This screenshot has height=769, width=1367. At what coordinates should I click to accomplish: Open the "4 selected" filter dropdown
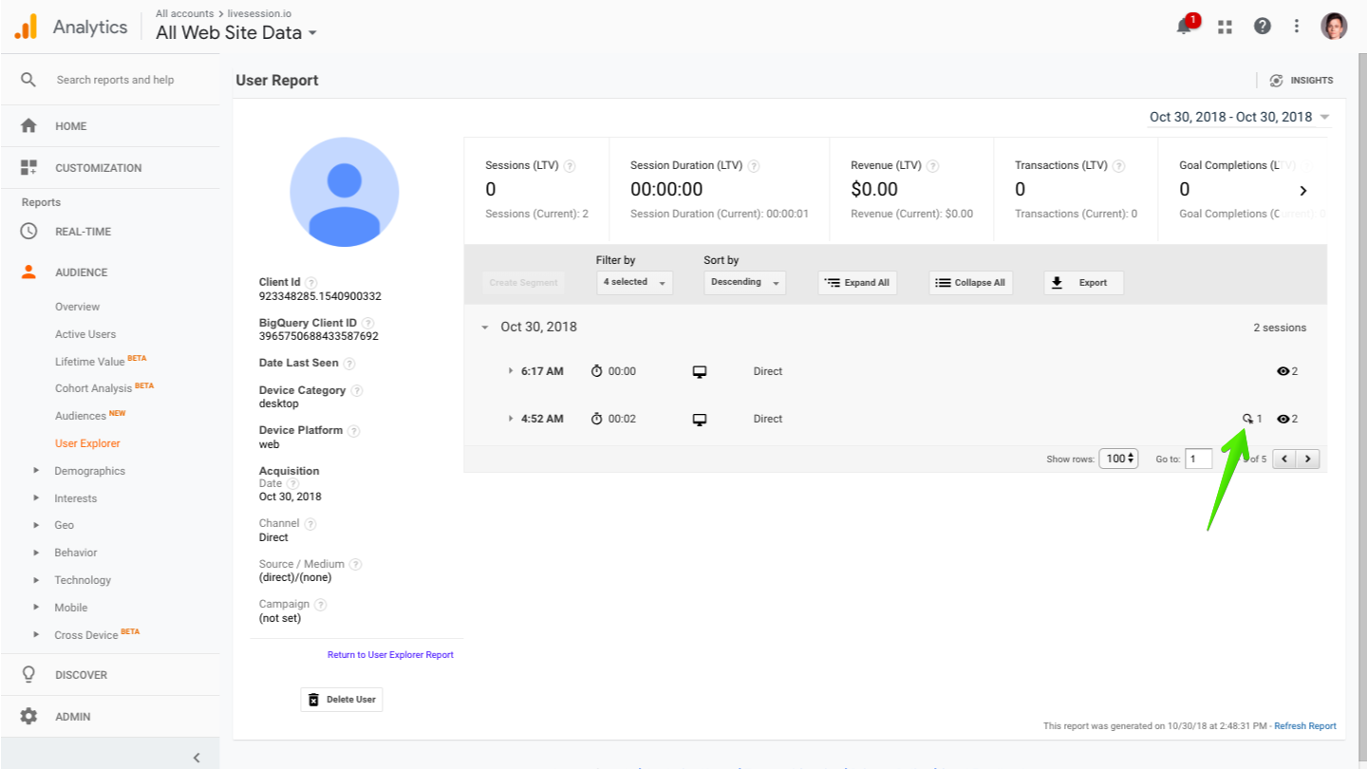click(633, 282)
